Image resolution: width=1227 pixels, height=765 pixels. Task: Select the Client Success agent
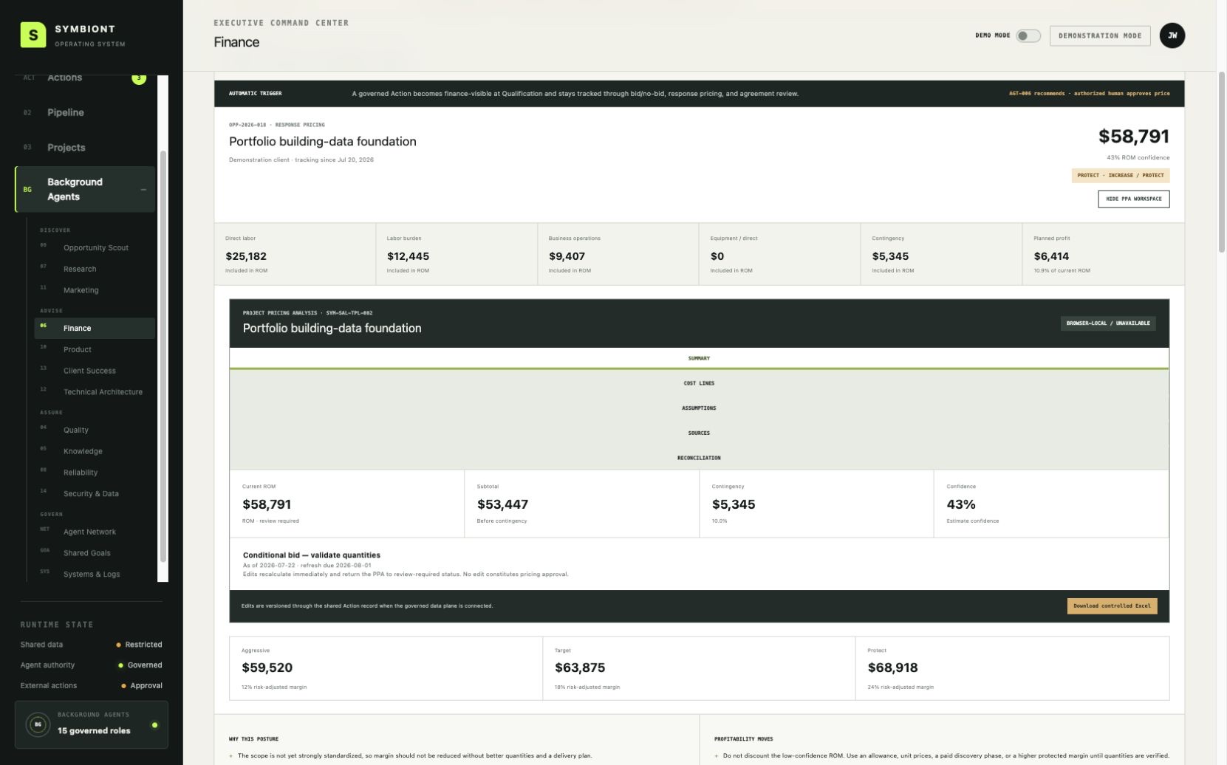95,371
